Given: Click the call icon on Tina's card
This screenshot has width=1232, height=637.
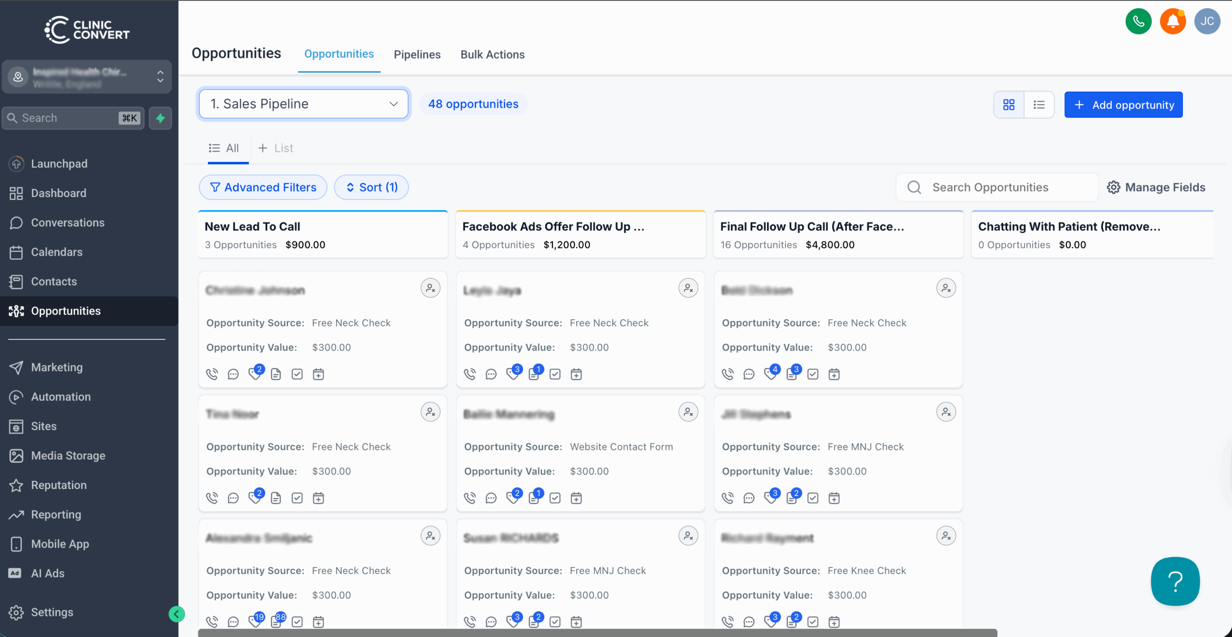Looking at the screenshot, I should pyautogui.click(x=212, y=498).
